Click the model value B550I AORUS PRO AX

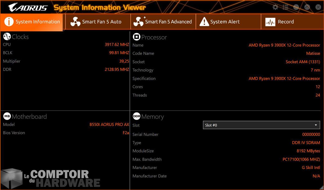tap(109, 124)
